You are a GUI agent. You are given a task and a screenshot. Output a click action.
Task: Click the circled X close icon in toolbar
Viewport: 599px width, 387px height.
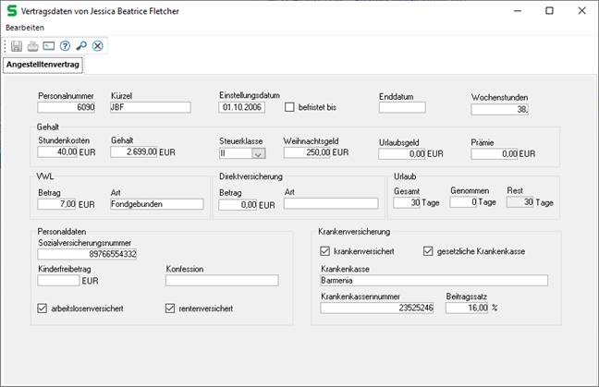(x=97, y=45)
